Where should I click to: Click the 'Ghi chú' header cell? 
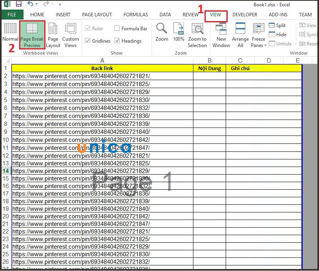(x=240, y=68)
